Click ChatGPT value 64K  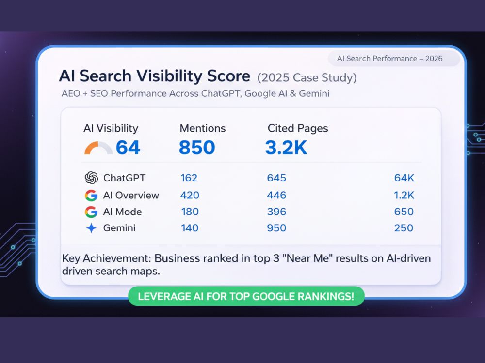404,178
